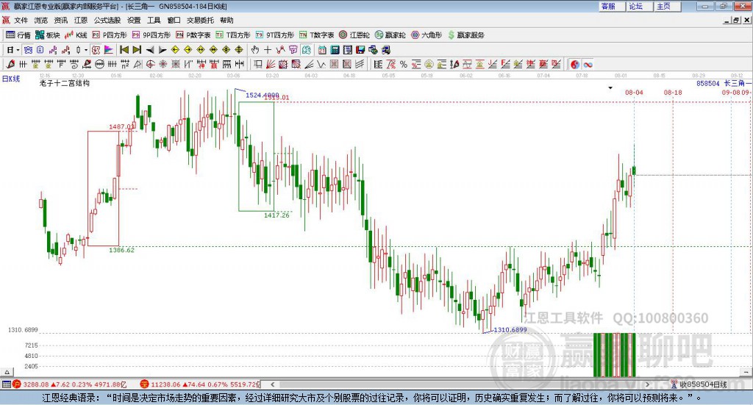Click the infinity symbol icon
Screen dimensions: 753x405
point(588,64)
